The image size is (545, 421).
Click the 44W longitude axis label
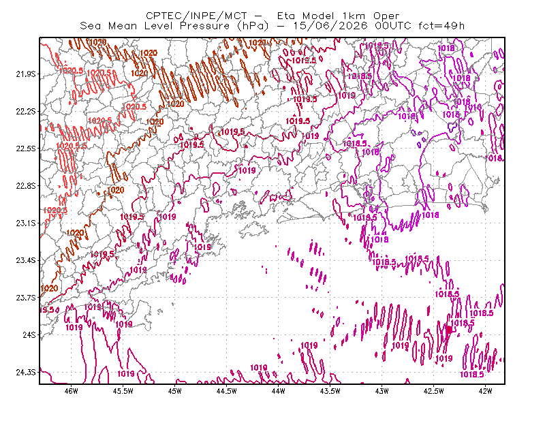coord(279,391)
